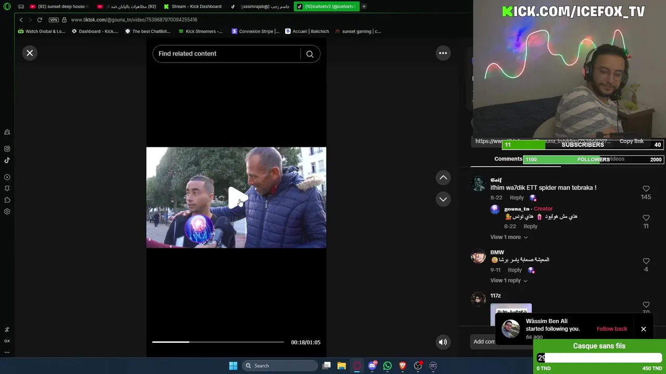Image resolution: width=666 pixels, height=374 pixels.
Task: Open TikTok in Opera sidebar
Action: [x=7, y=160]
